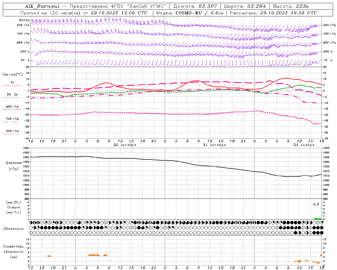Click the Td 2м dew point legend entry

pyautogui.click(x=12, y=94)
